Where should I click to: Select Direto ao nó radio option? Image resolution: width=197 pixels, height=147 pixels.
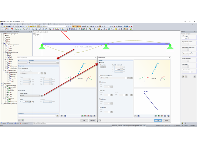(x=100, y=82)
